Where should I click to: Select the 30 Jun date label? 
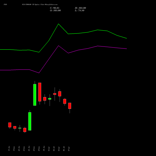point(44,149)
